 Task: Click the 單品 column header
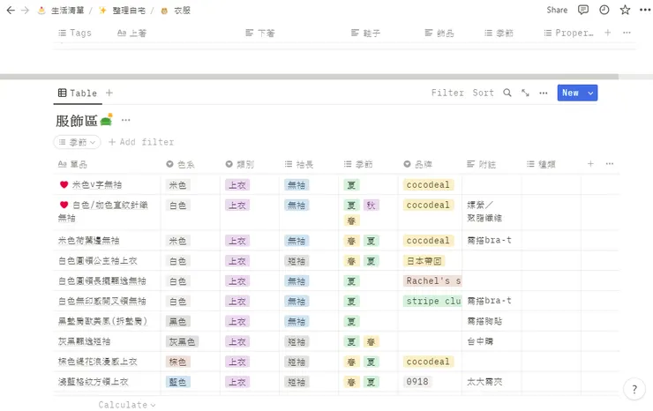(72, 164)
